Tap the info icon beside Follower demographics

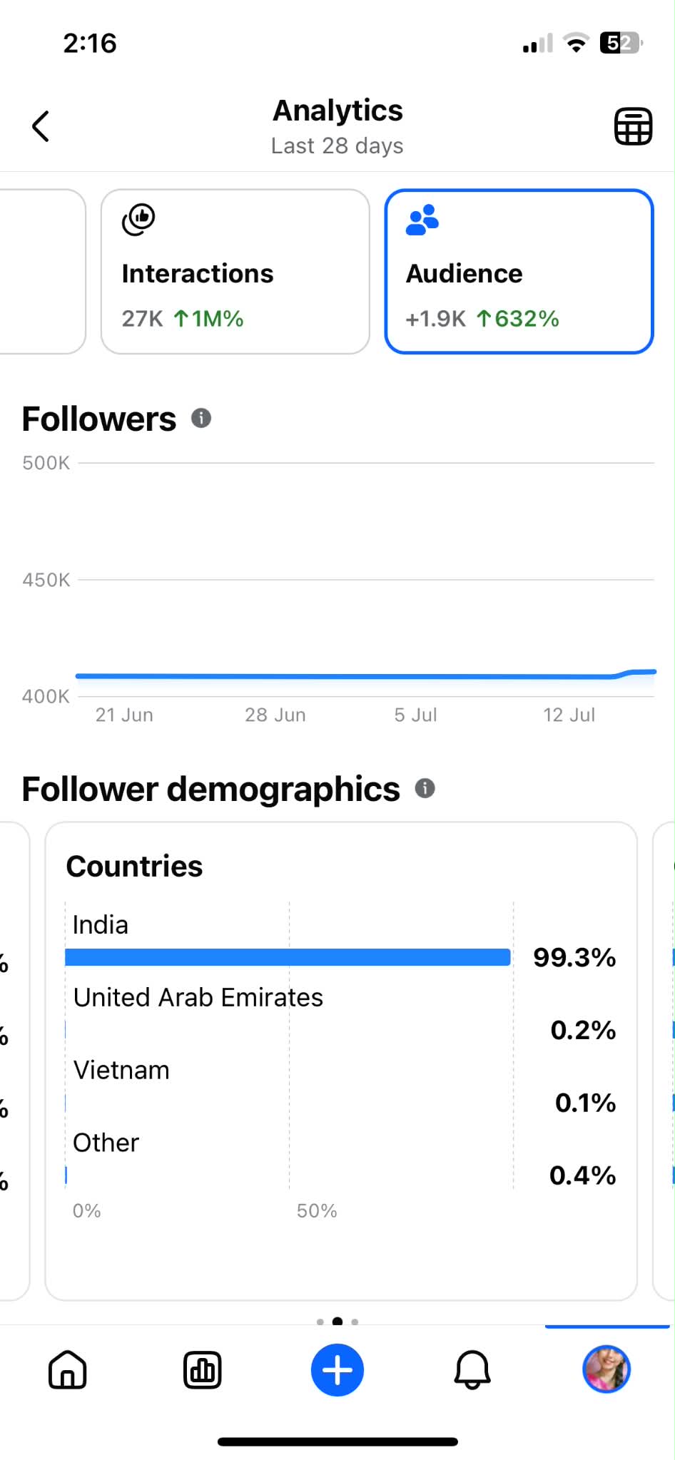pos(425,788)
